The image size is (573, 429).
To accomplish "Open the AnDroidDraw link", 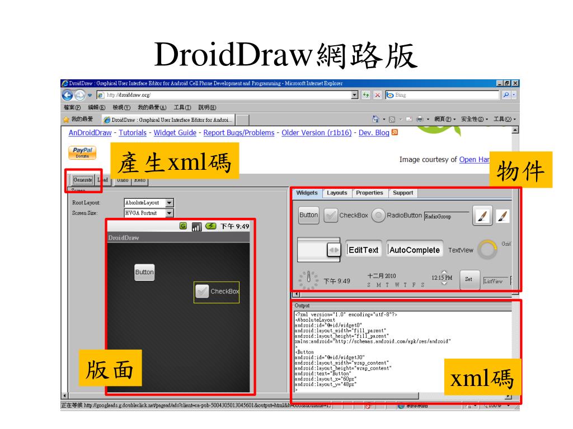I will [x=90, y=133].
